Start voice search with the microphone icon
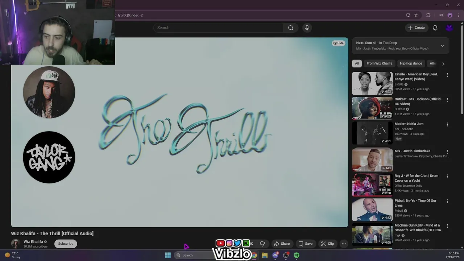 [x=307, y=28]
